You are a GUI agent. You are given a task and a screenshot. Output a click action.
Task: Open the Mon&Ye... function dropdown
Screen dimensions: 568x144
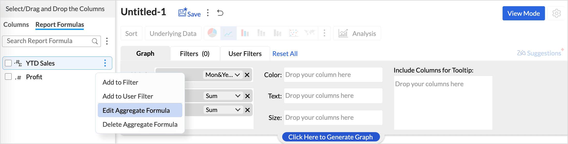tap(223, 75)
